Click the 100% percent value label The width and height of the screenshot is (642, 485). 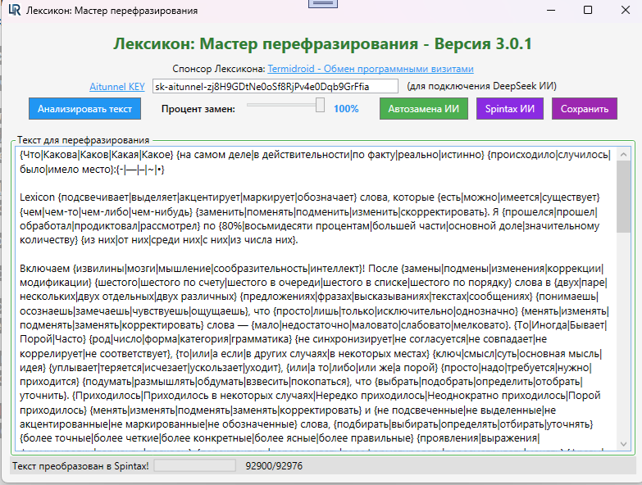tap(346, 109)
